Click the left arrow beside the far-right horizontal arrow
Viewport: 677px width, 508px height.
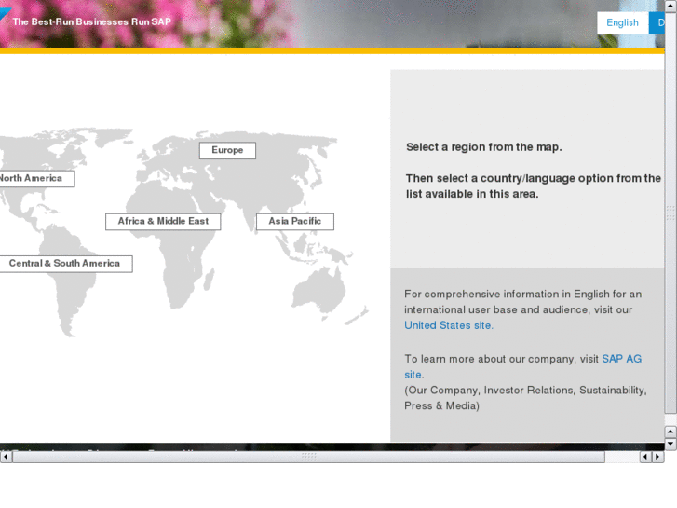click(x=645, y=457)
